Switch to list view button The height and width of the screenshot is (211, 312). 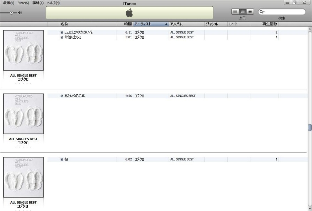[235, 12]
